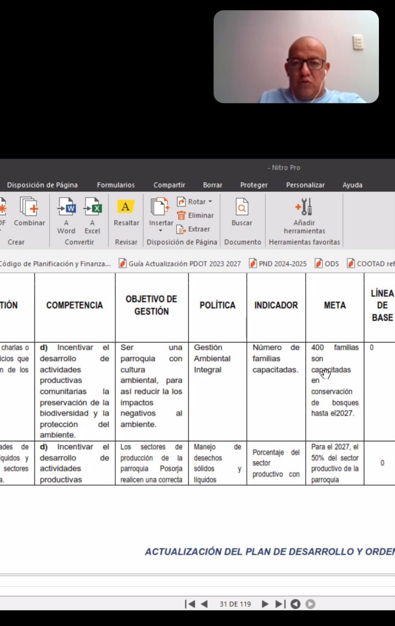Expand the Rotar dropdown arrow
This screenshot has width=395, height=626.
click(x=210, y=201)
